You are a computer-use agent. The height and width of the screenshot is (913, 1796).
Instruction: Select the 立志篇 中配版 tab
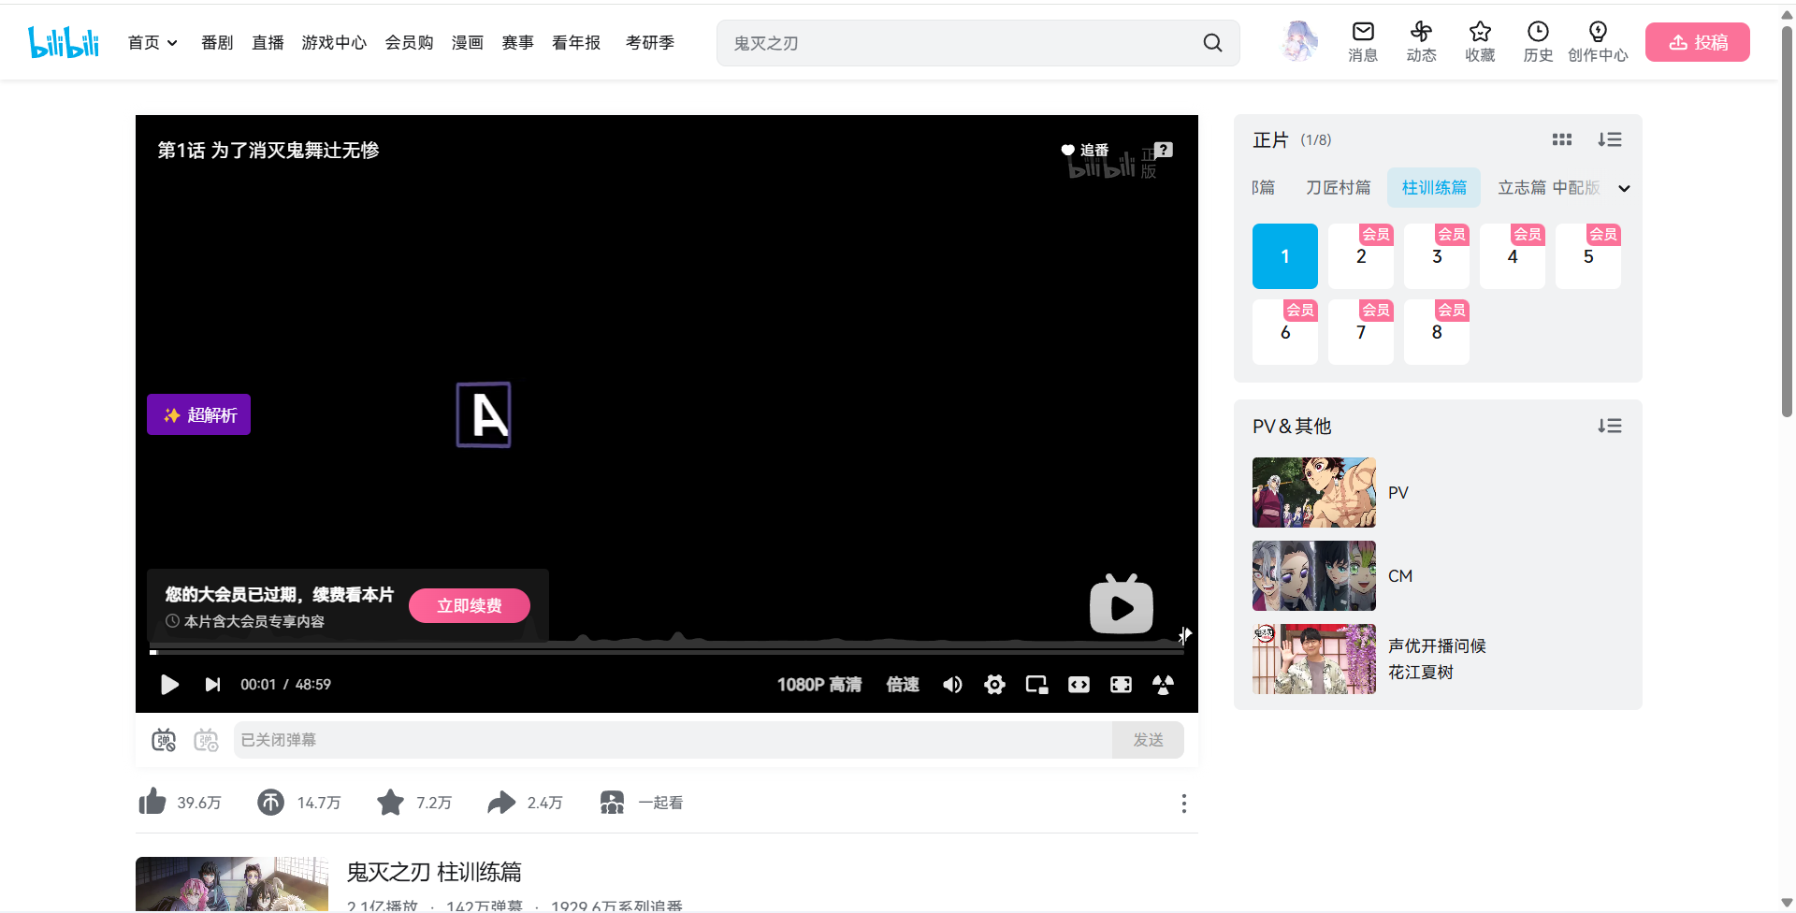tap(1549, 187)
